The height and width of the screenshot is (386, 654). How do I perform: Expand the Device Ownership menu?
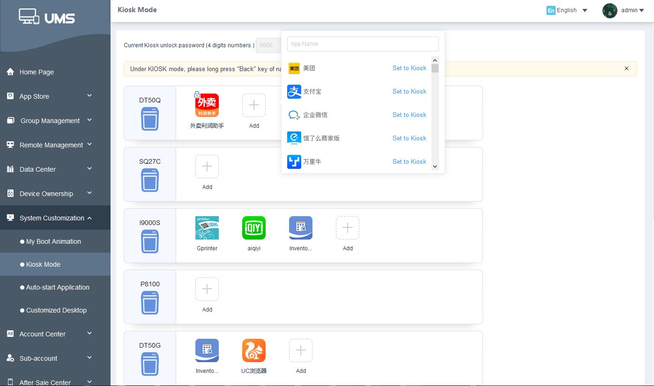pyautogui.click(x=89, y=193)
